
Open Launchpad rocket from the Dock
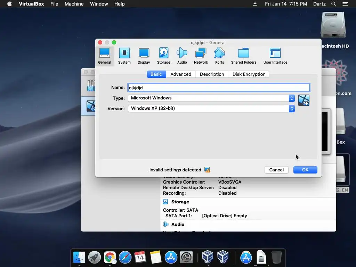point(95,257)
